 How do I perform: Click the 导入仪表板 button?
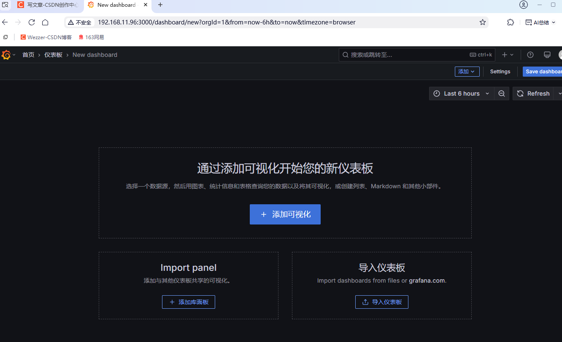(382, 302)
